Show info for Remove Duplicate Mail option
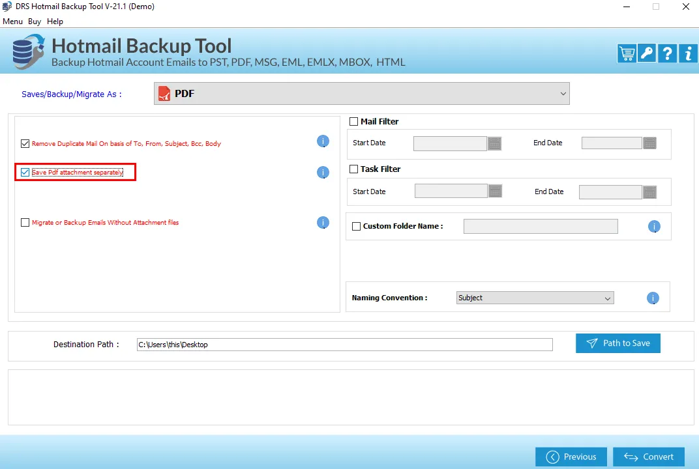 pos(323,141)
